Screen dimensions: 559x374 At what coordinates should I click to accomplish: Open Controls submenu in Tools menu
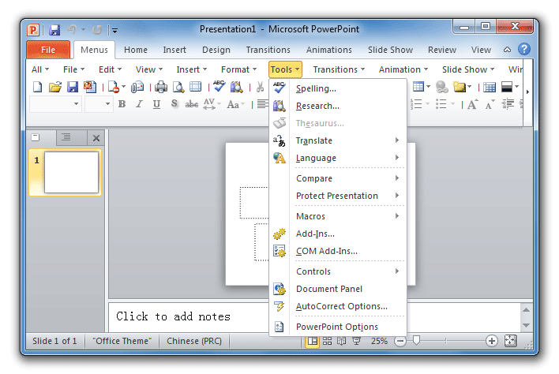(x=338, y=271)
